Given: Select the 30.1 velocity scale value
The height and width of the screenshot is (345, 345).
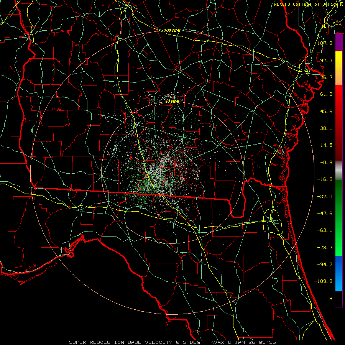Looking at the screenshot, I should [326, 128].
